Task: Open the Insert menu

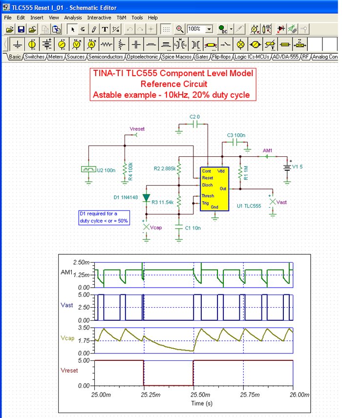Action: tap(37, 18)
